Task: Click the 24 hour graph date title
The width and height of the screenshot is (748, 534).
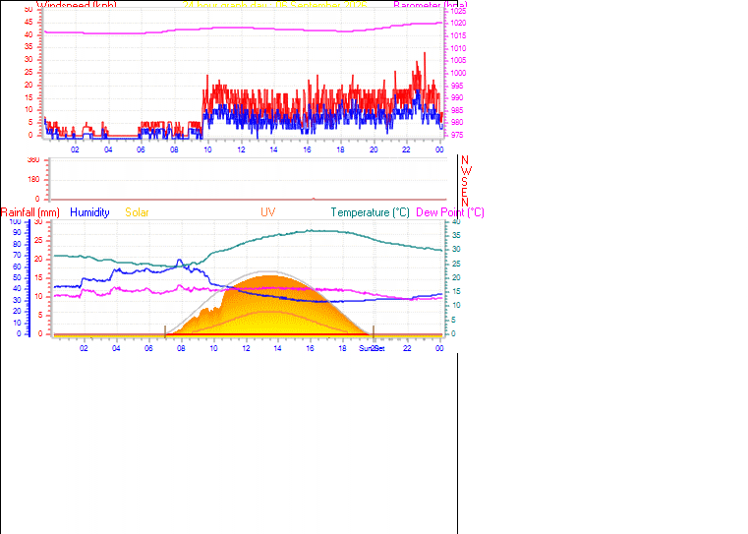Action: tap(275, 5)
